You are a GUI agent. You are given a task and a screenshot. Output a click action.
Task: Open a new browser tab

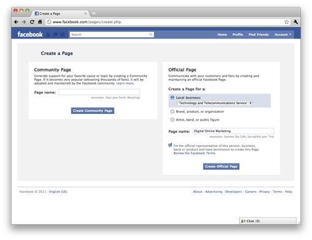(x=94, y=13)
